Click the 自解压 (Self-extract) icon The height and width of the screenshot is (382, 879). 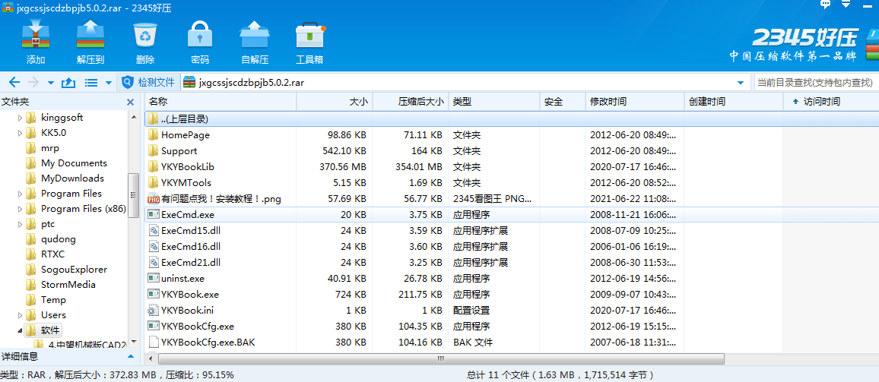tap(255, 35)
